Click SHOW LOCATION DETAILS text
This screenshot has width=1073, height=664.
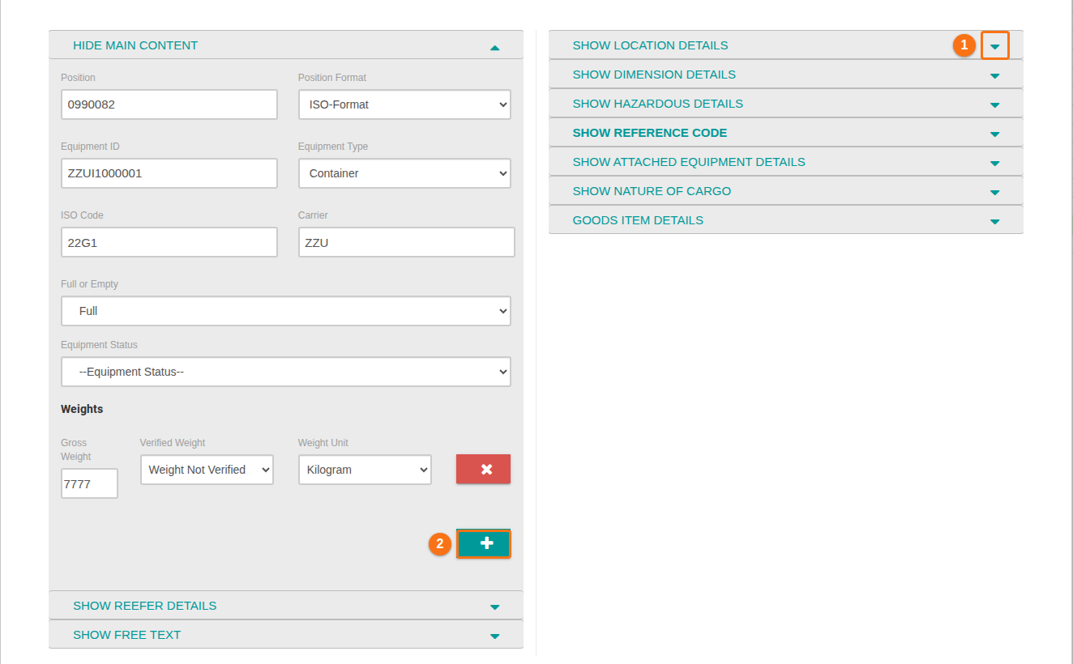650,45
